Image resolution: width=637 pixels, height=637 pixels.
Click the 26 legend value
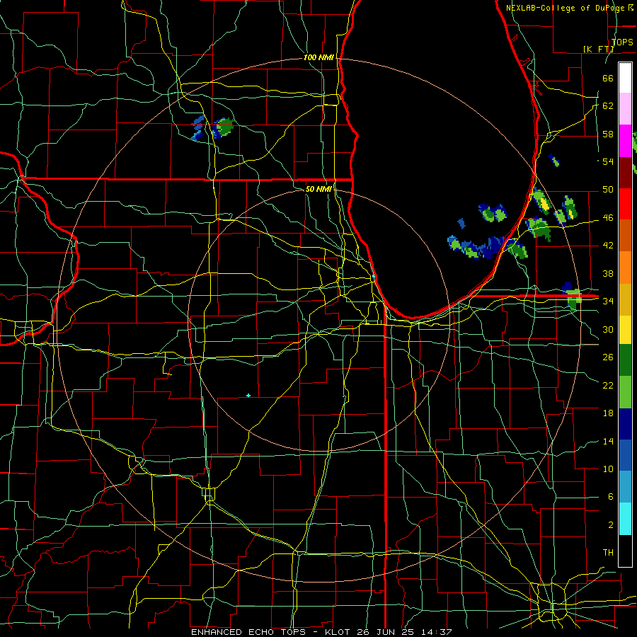[608, 357]
